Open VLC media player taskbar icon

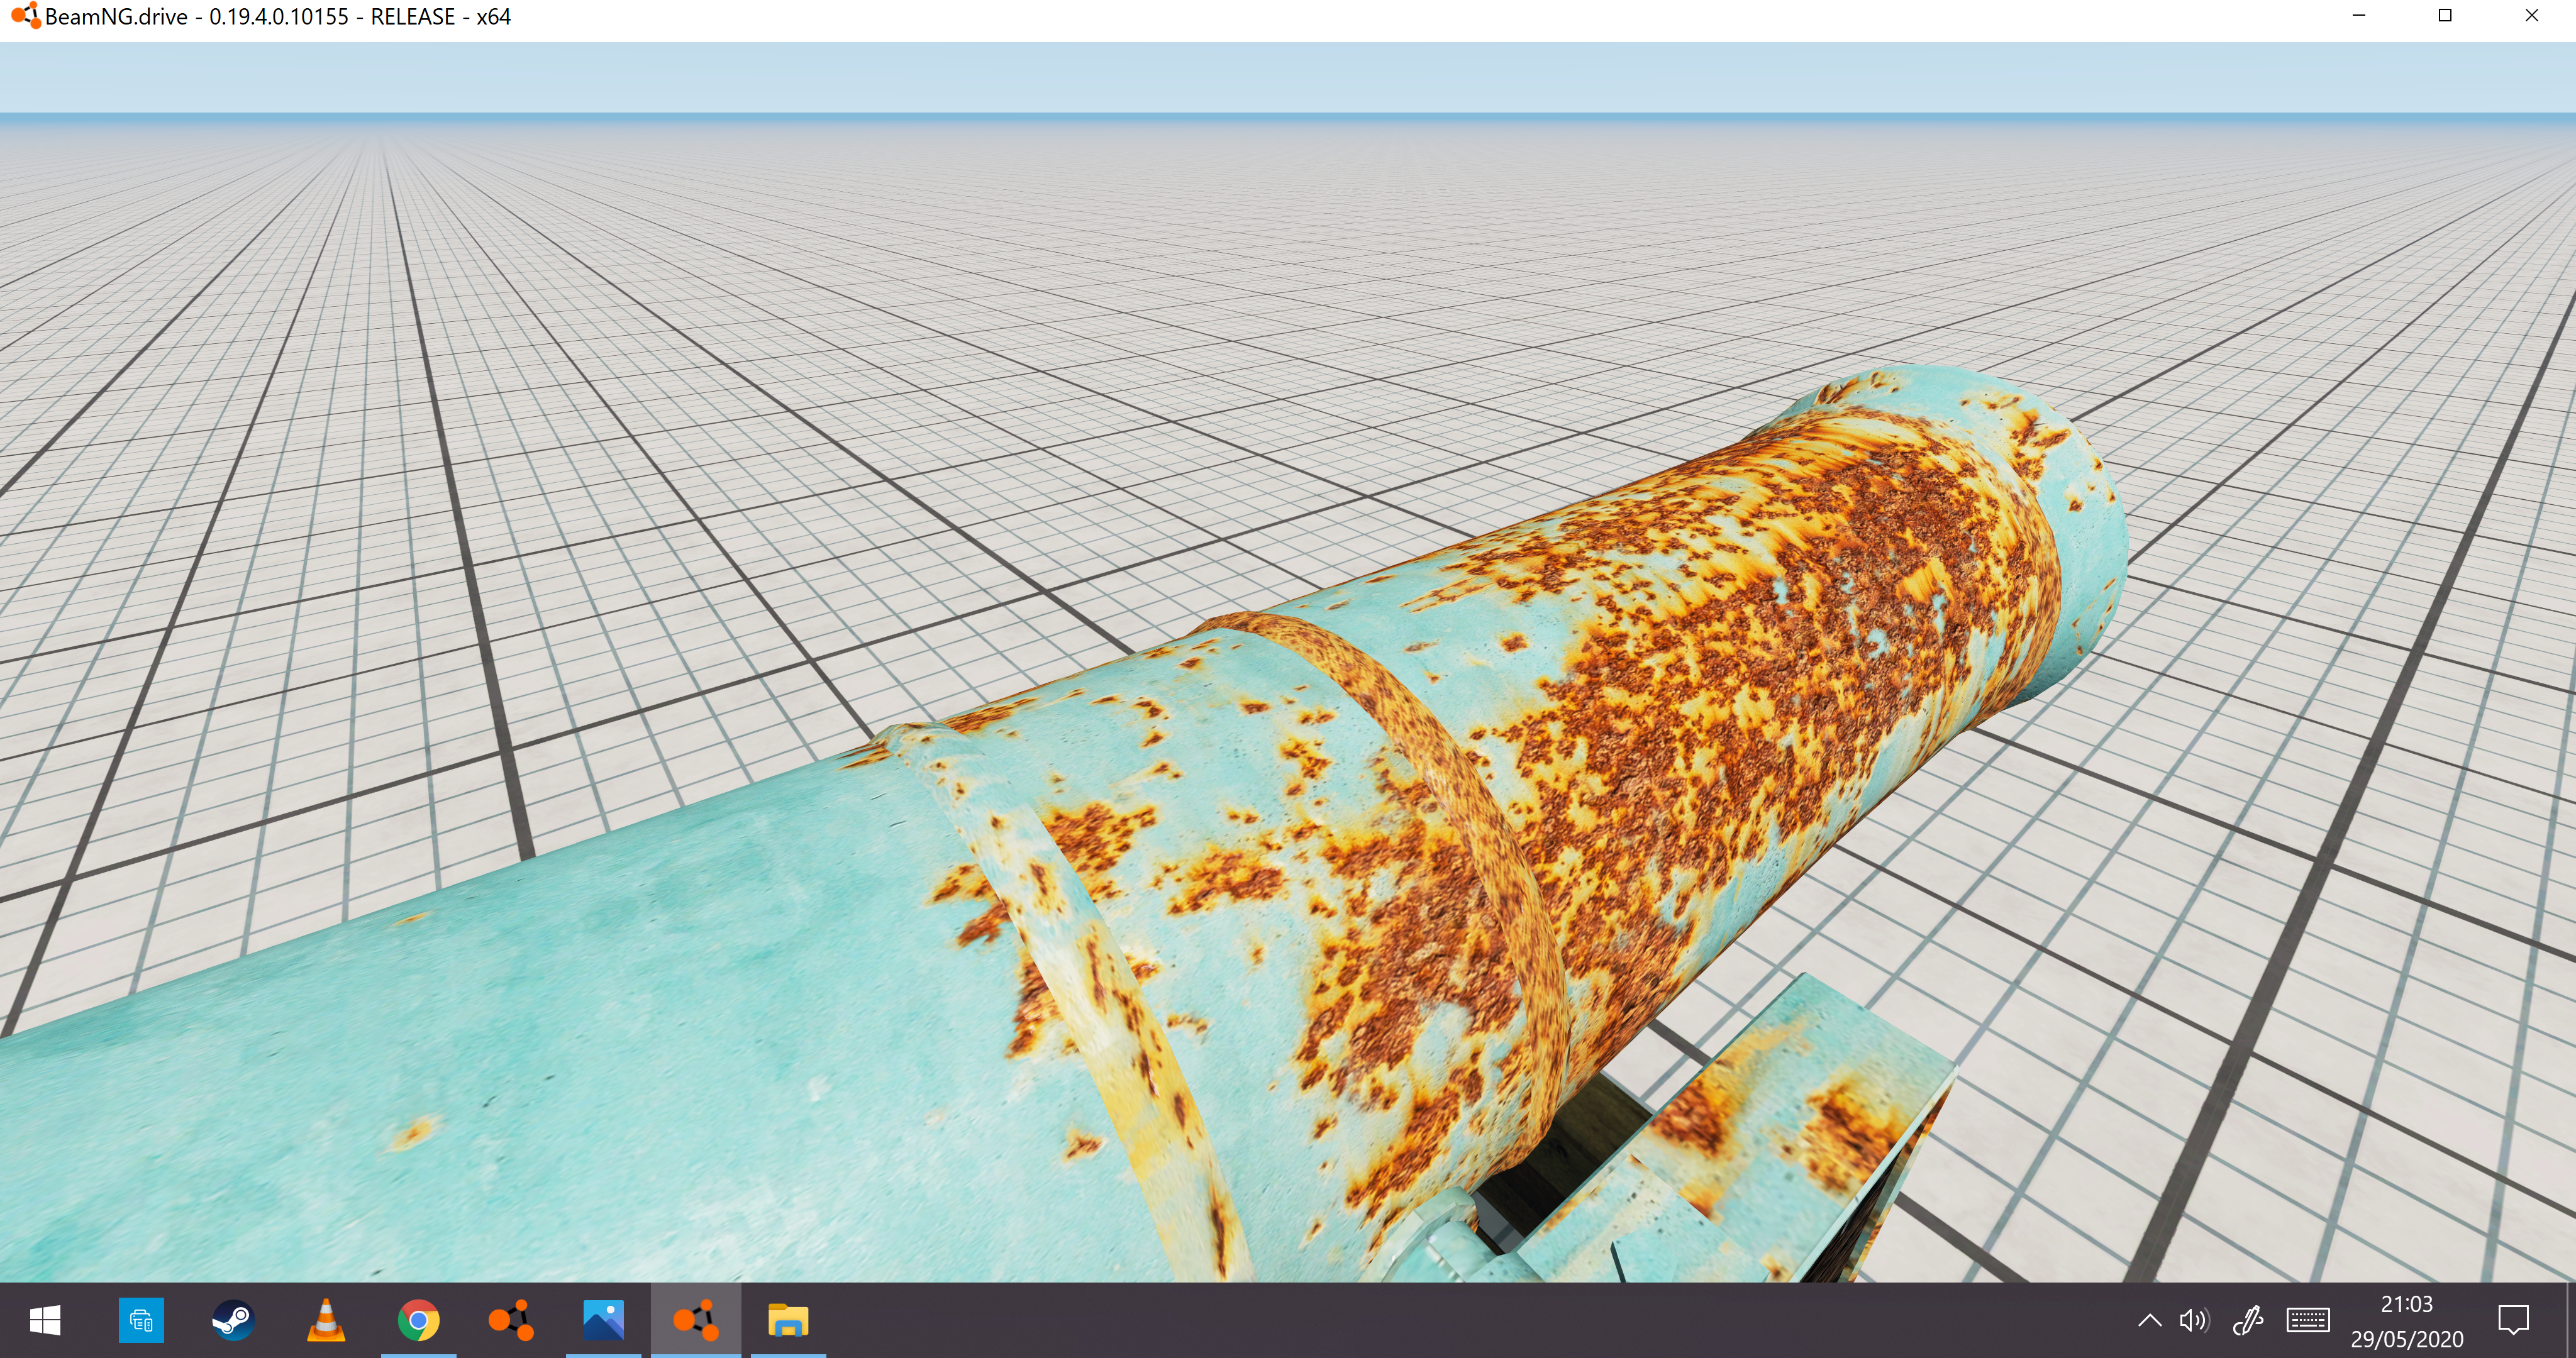click(x=325, y=1320)
